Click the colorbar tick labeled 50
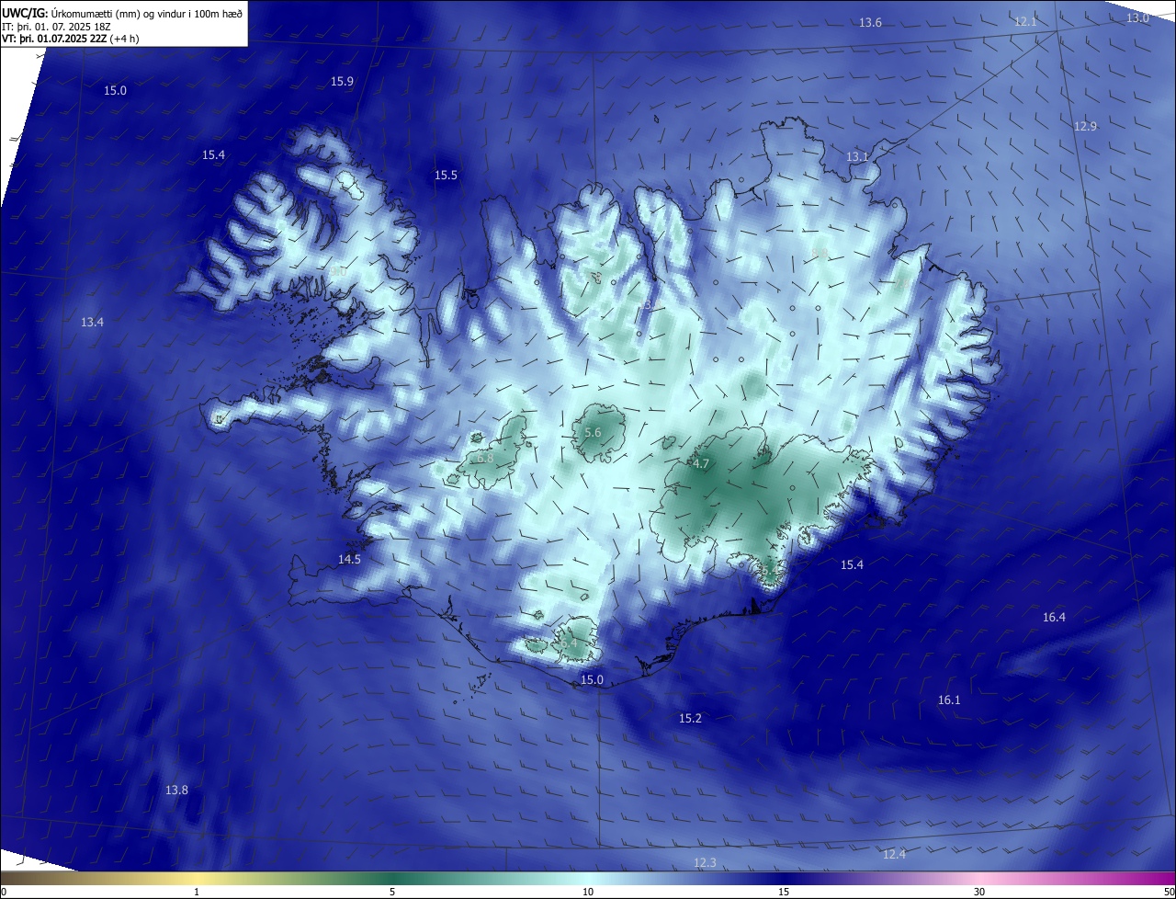This screenshot has width=1176, height=899. 1169,892
